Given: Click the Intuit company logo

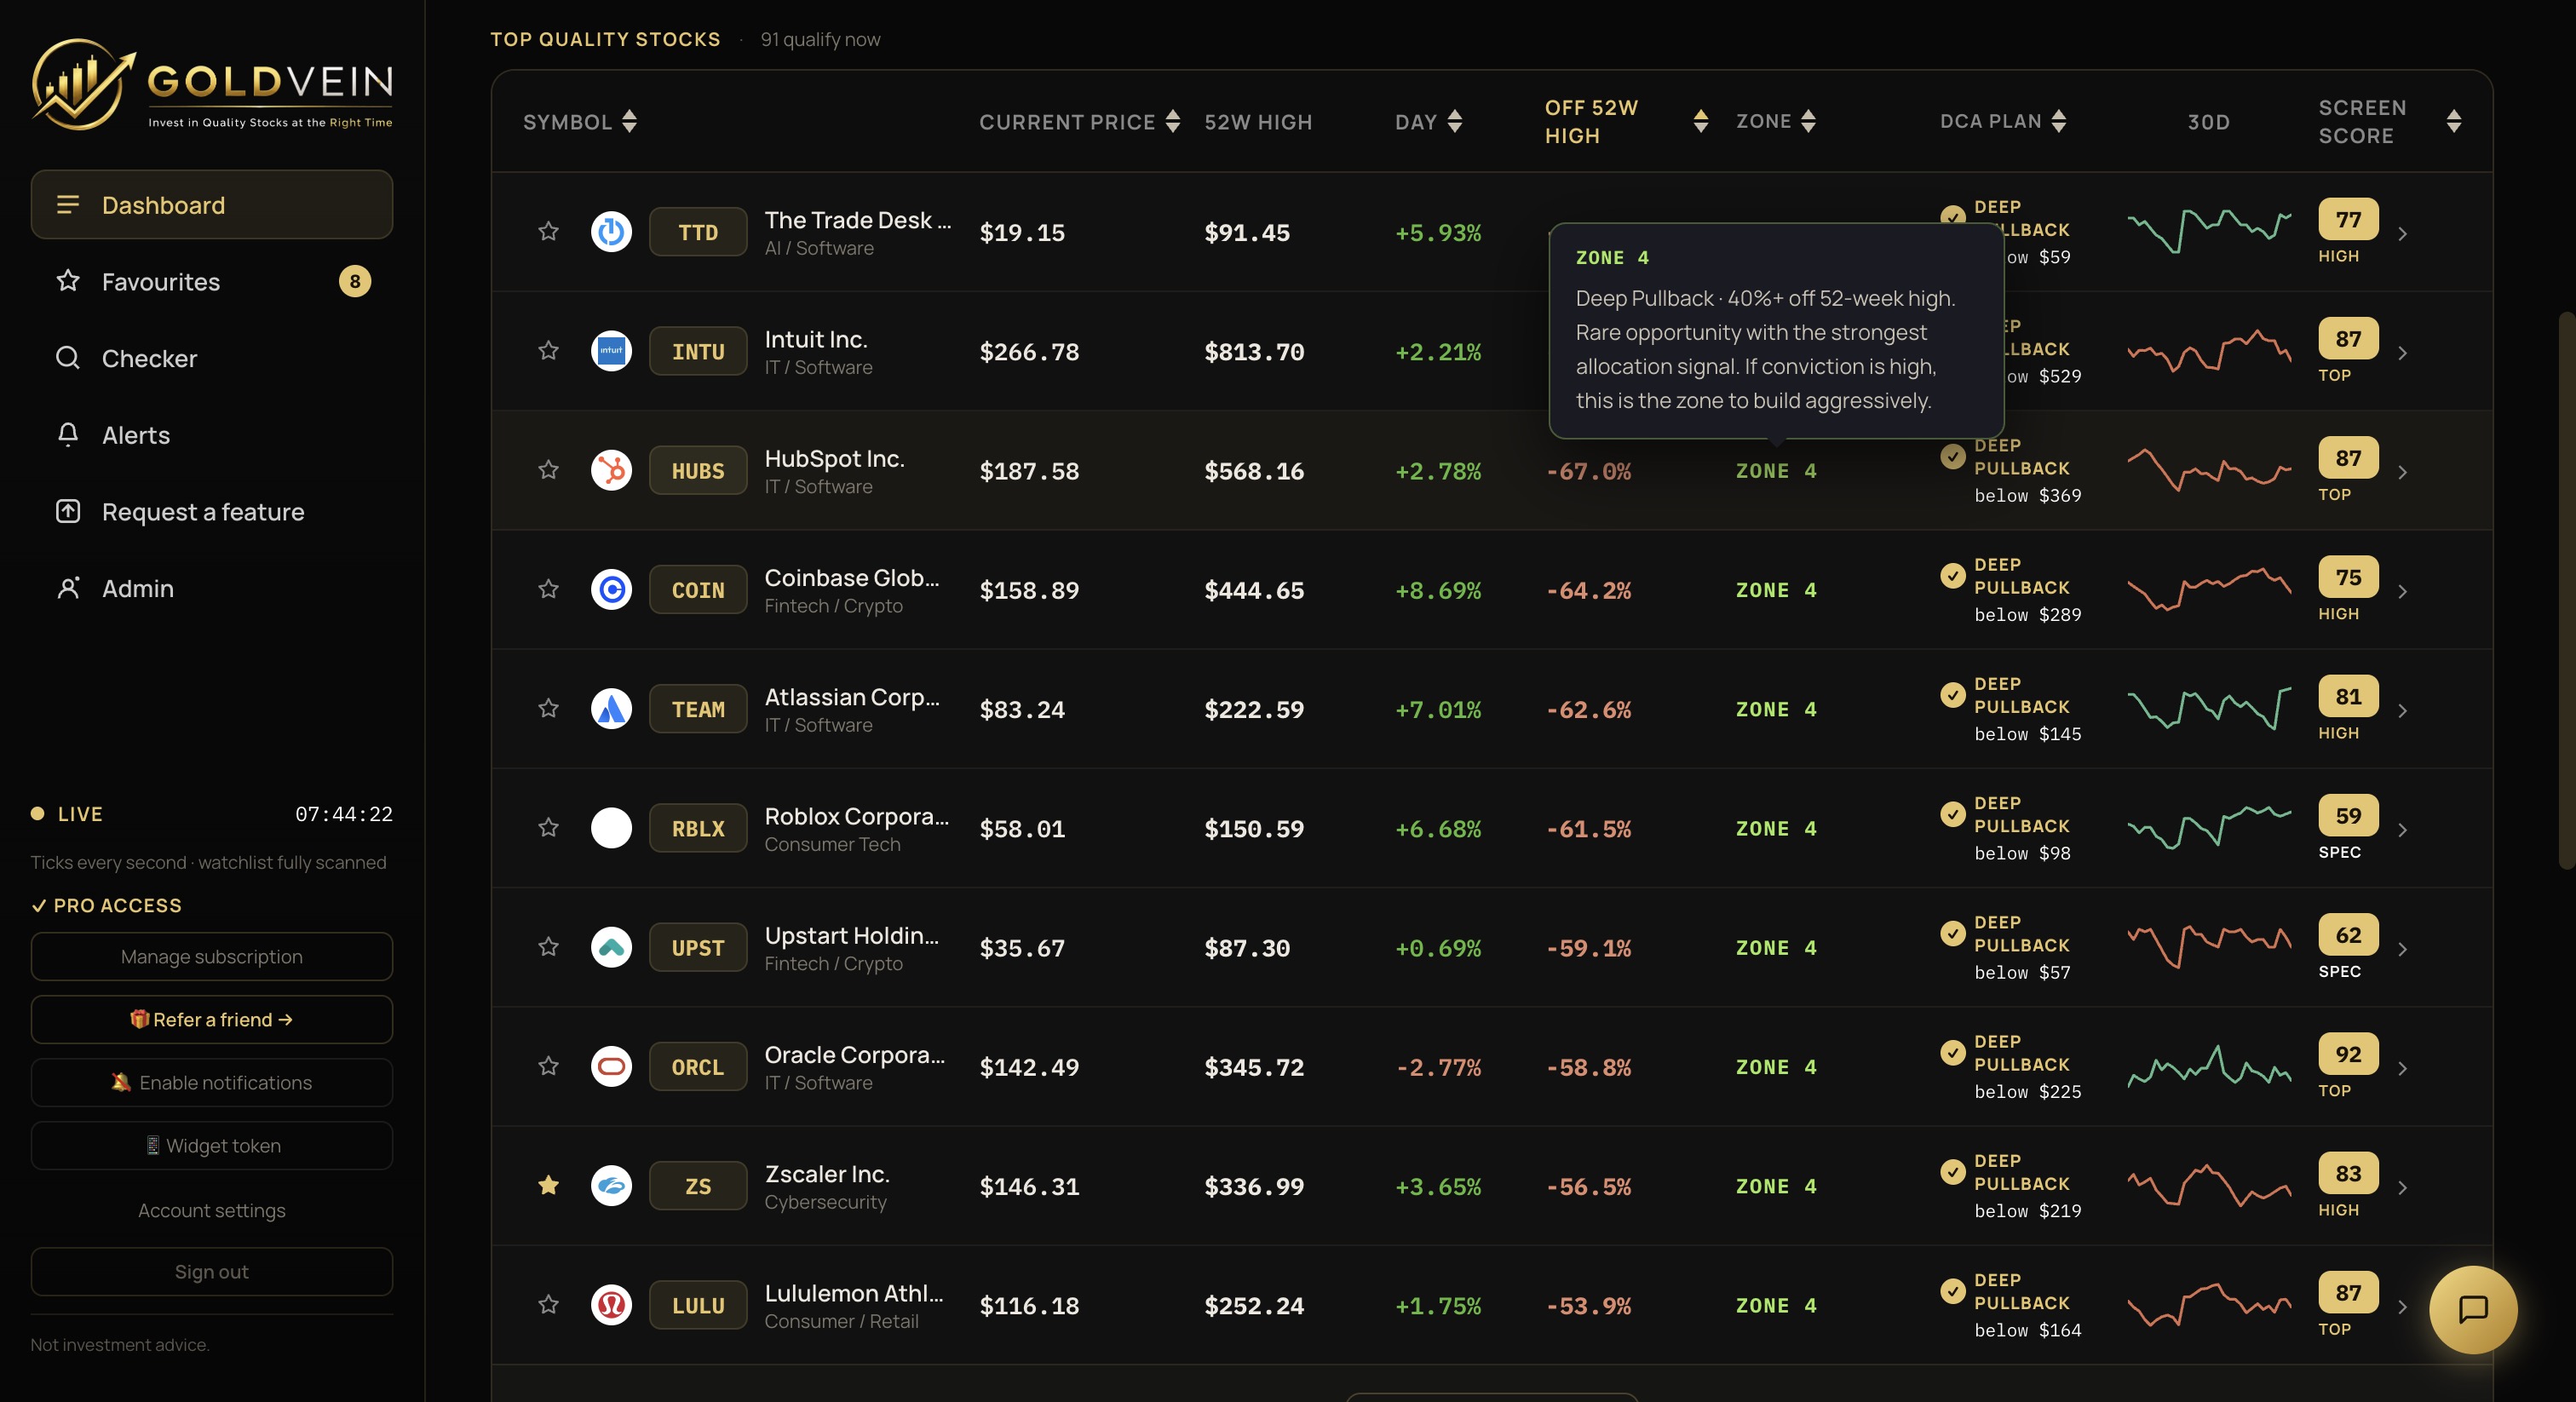Looking at the screenshot, I should tap(611, 351).
